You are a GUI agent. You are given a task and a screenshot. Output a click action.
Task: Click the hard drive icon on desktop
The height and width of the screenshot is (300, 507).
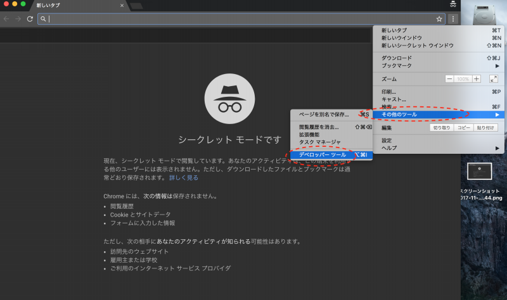click(484, 15)
